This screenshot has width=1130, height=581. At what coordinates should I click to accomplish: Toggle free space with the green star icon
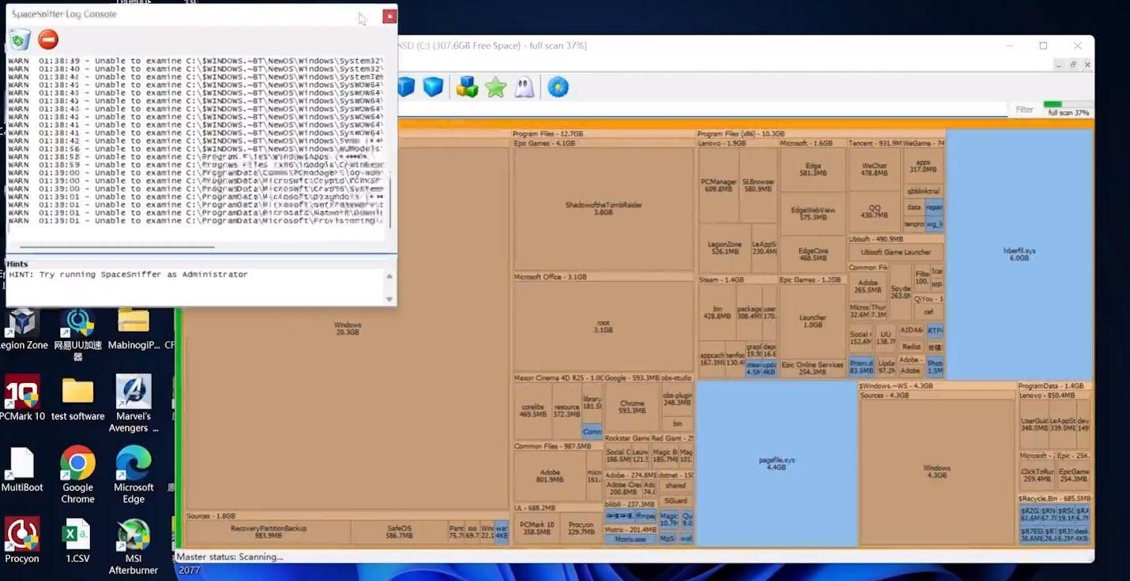(x=495, y=87)
